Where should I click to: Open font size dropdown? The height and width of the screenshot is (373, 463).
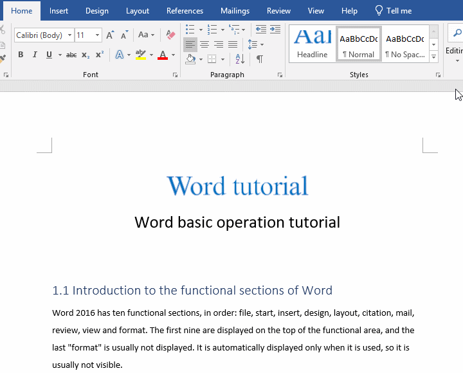click(97, 35)
